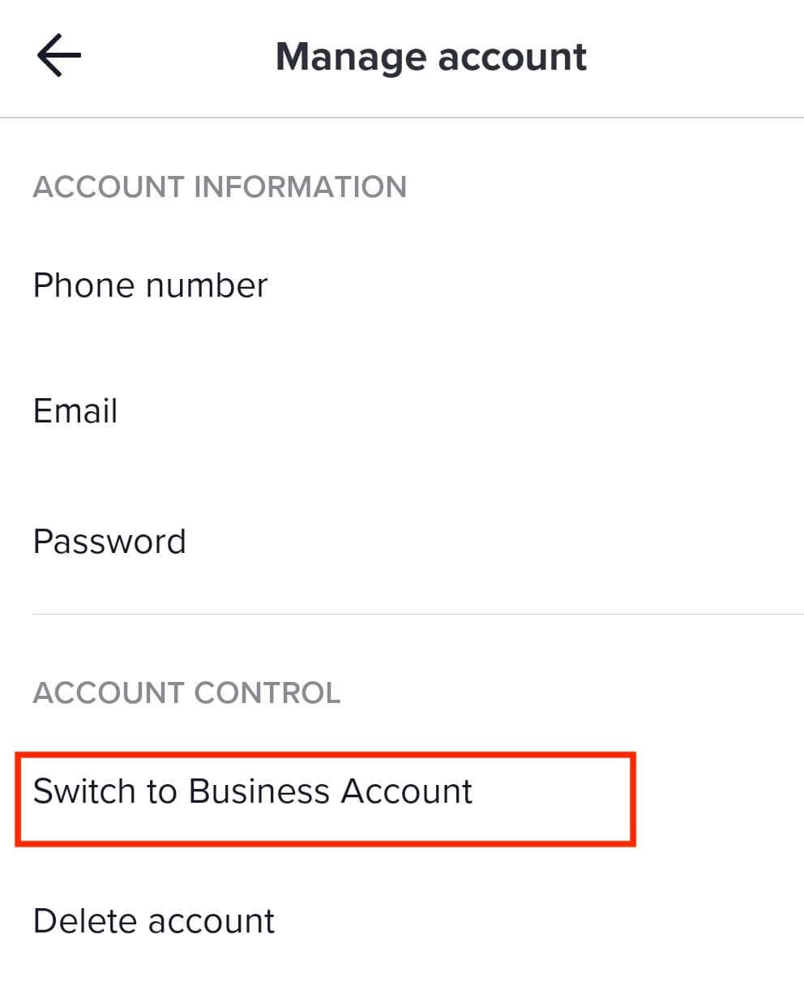Change the account email address

[75, 411]
